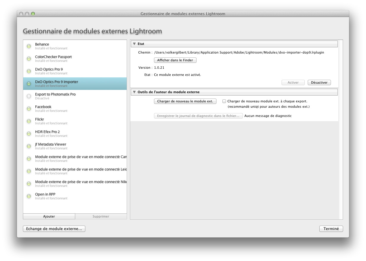Click Terminé to close the manager
The height and width of the screenshot is (261, 366).
click(x=331, y=229)
